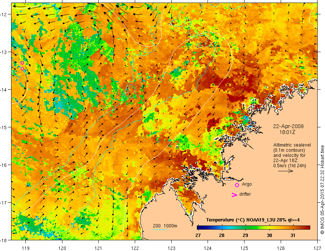Click the magenta drifter arrowhead legend symbol
The height and width of the screenshot is (251, 325).
pos(234,195)
